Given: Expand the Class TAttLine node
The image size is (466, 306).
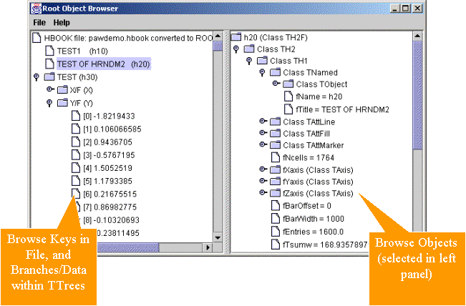Looking at the screenshot, I should point(263,122).
